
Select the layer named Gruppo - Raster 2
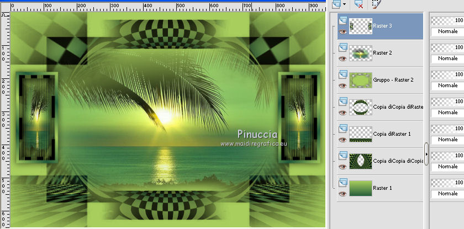(x=393, y=80)
